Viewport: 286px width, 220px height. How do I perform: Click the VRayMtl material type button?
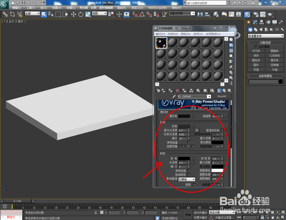tap(222, 96)
